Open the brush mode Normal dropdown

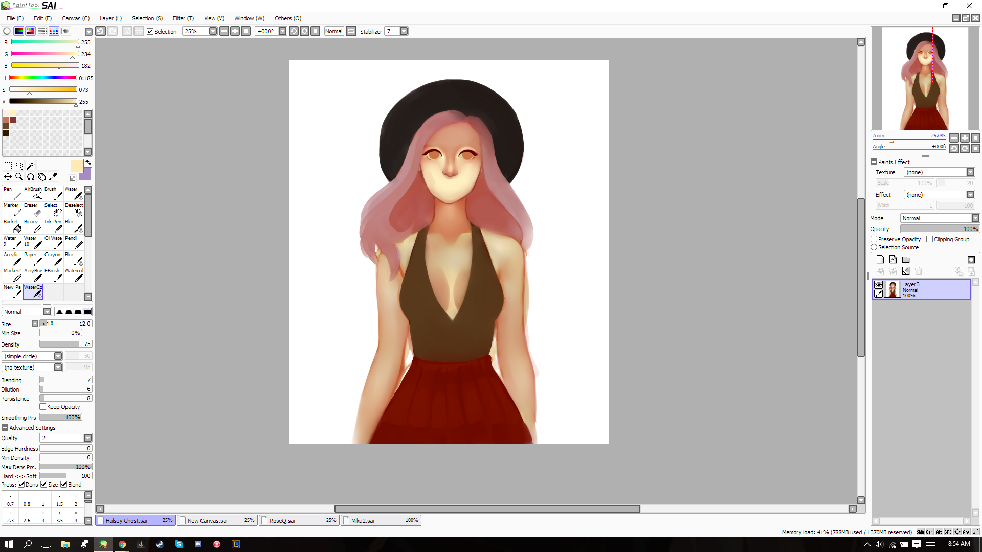pos(48,312)
